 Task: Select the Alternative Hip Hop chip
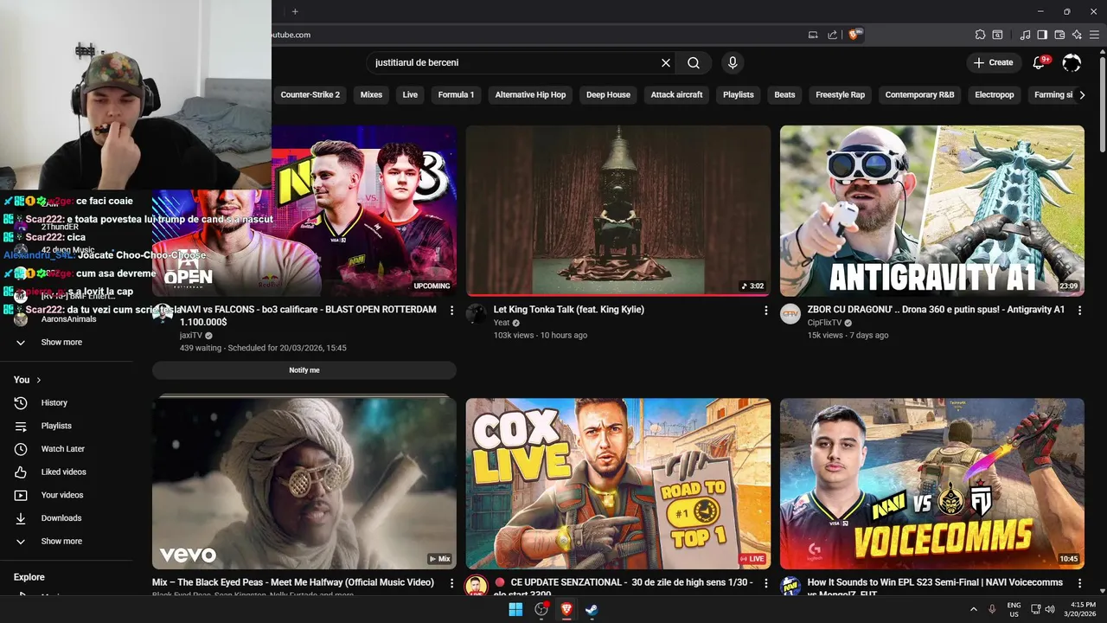(x=530, y=94)
